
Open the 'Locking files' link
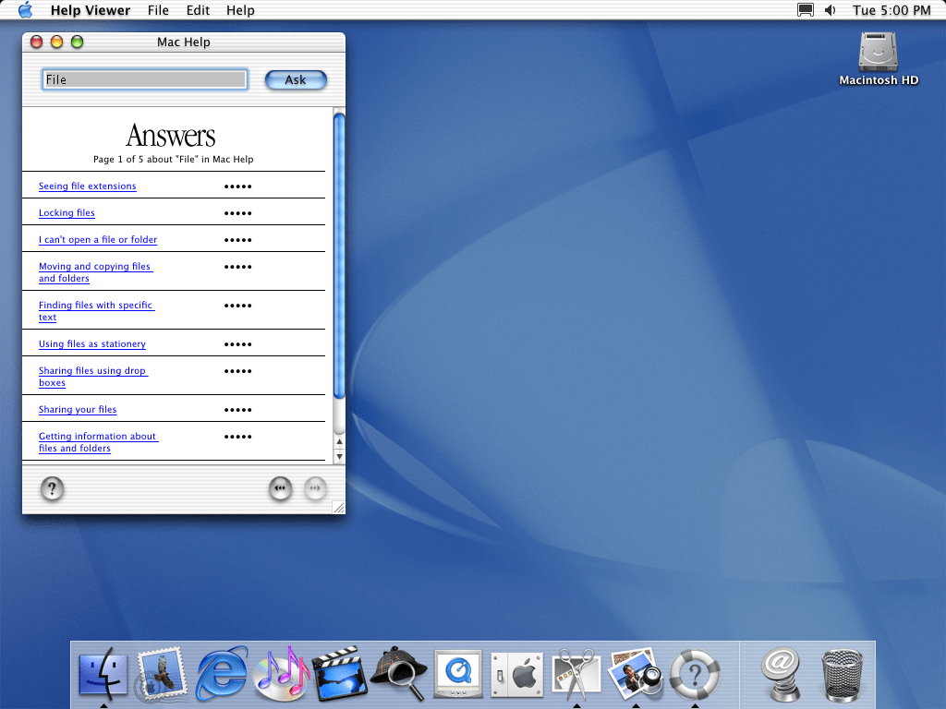coord(67,213)
